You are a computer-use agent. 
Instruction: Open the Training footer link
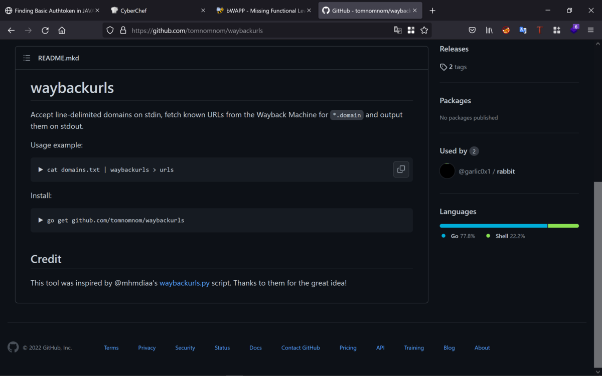[x=414, y=347]
